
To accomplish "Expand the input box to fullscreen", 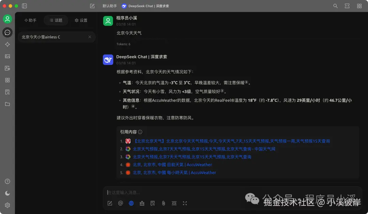I will point(185,203).
